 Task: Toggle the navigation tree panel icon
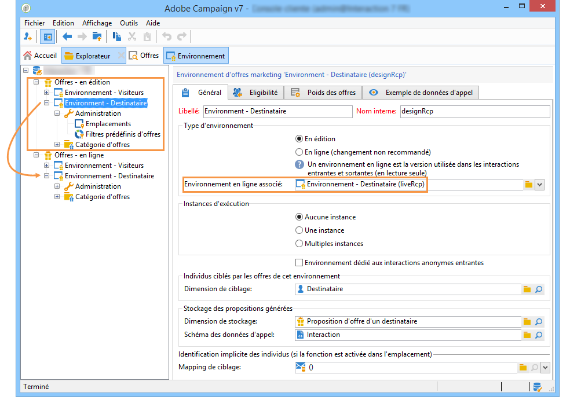coord(47,36)
